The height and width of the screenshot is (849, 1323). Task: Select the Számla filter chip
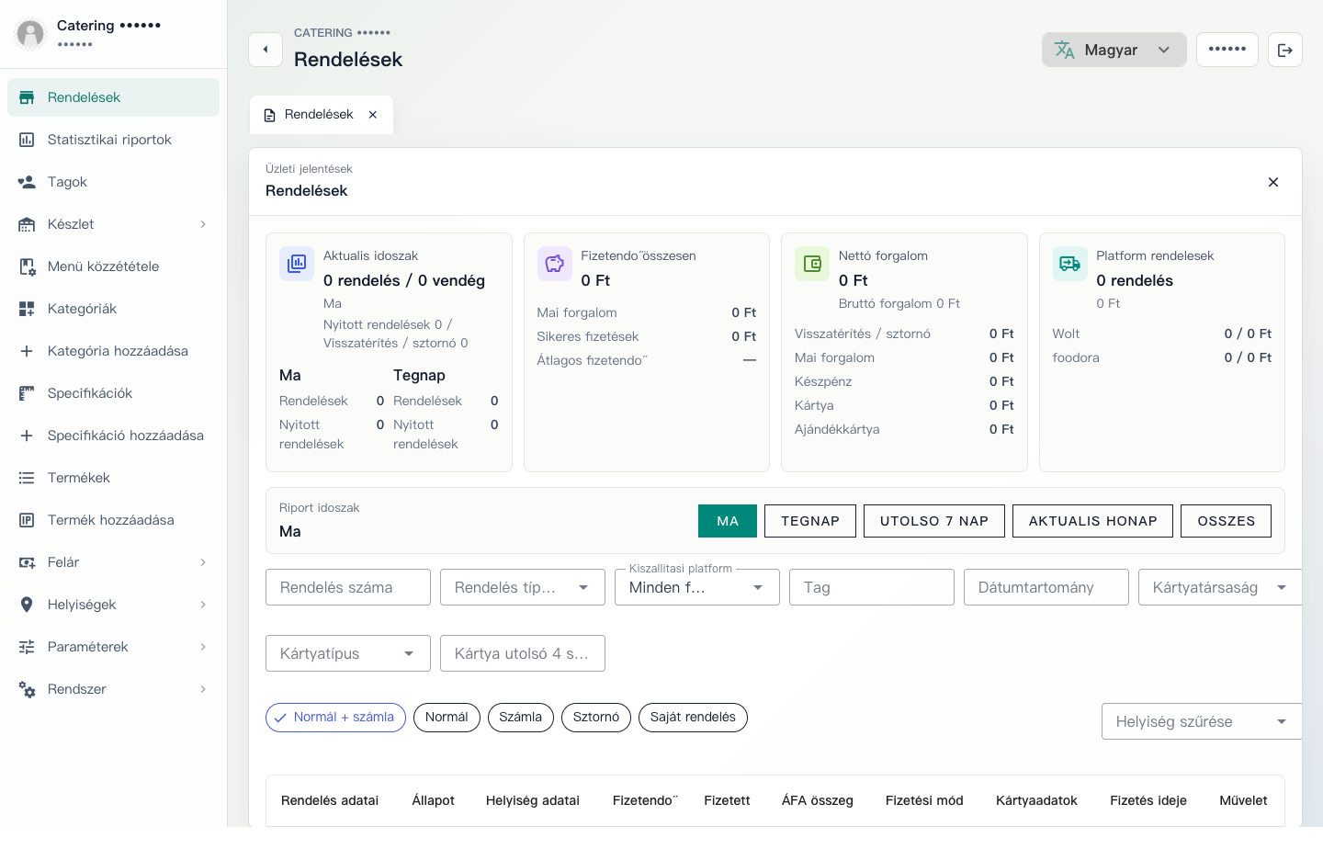(x=521, y=718)
